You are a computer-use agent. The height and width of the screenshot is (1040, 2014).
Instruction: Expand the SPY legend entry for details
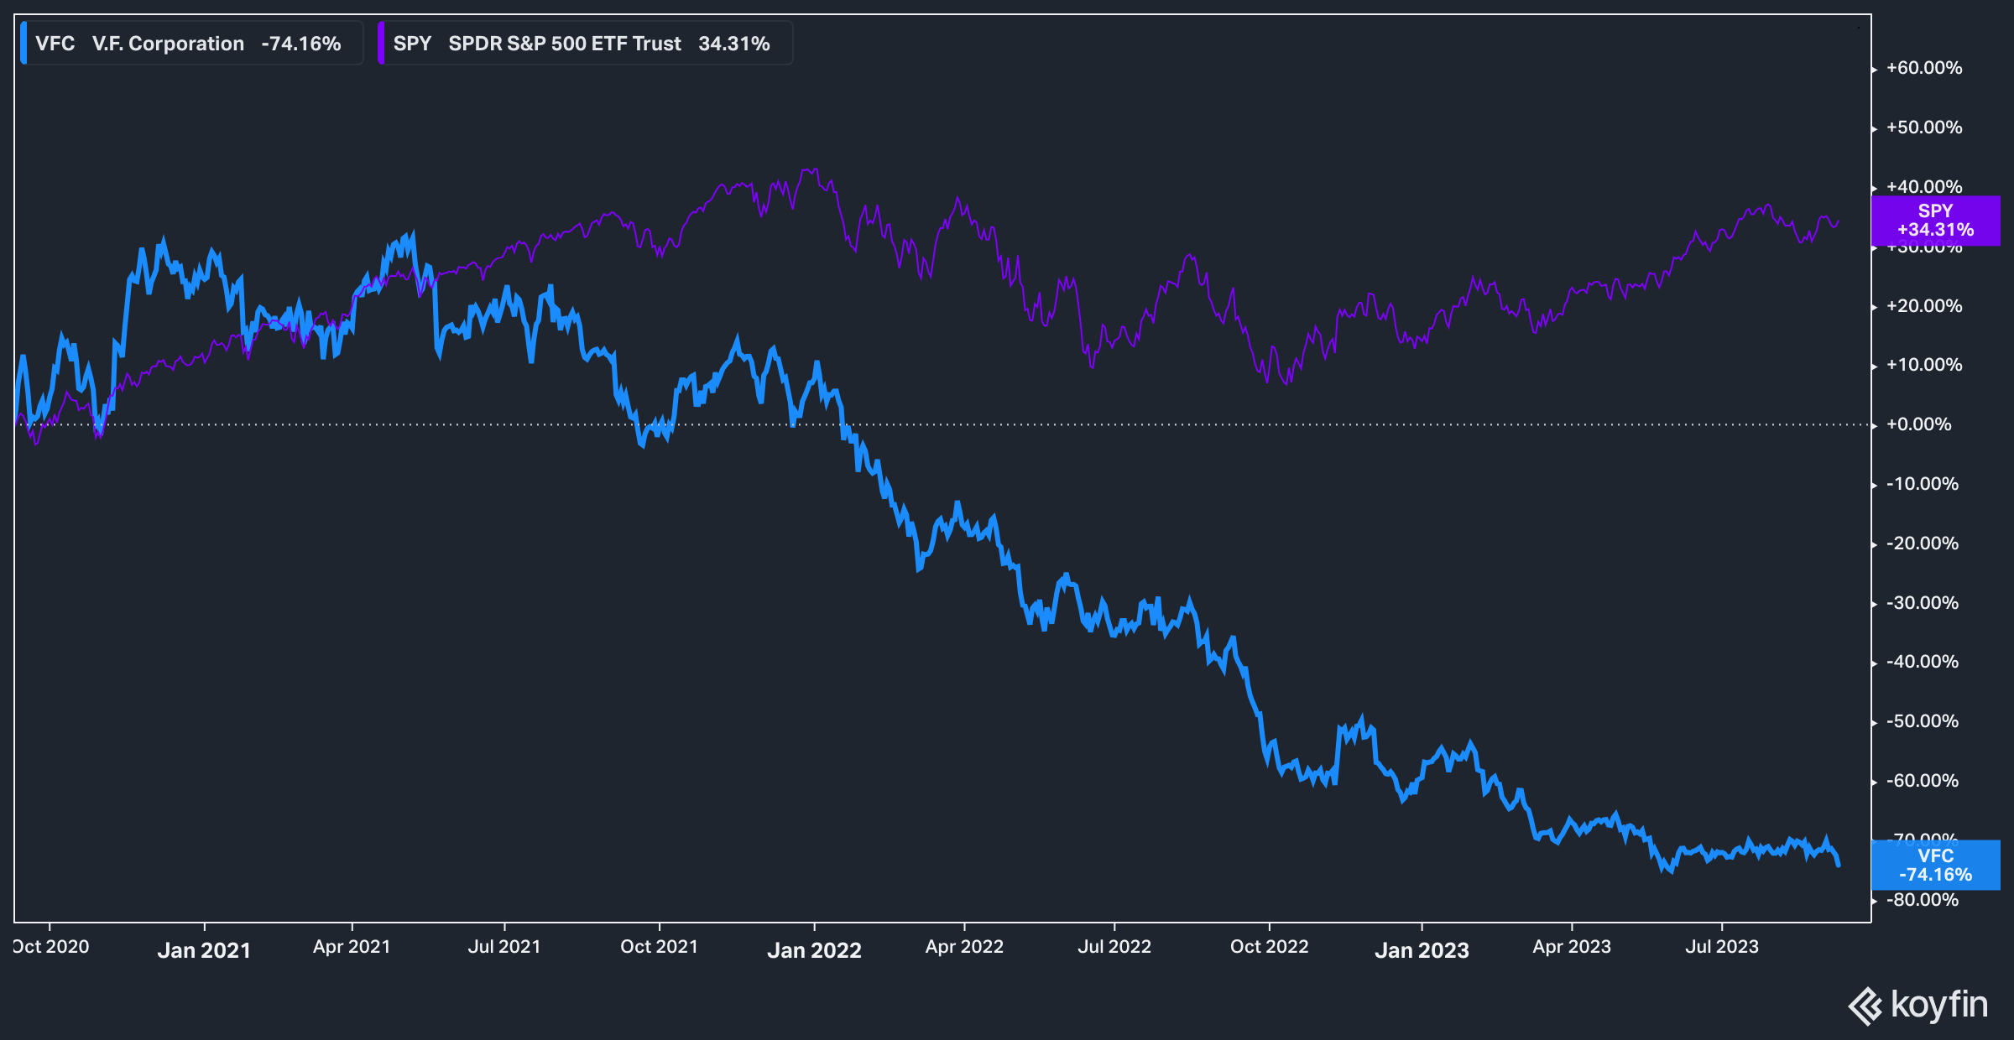click(x=587, y=43)
